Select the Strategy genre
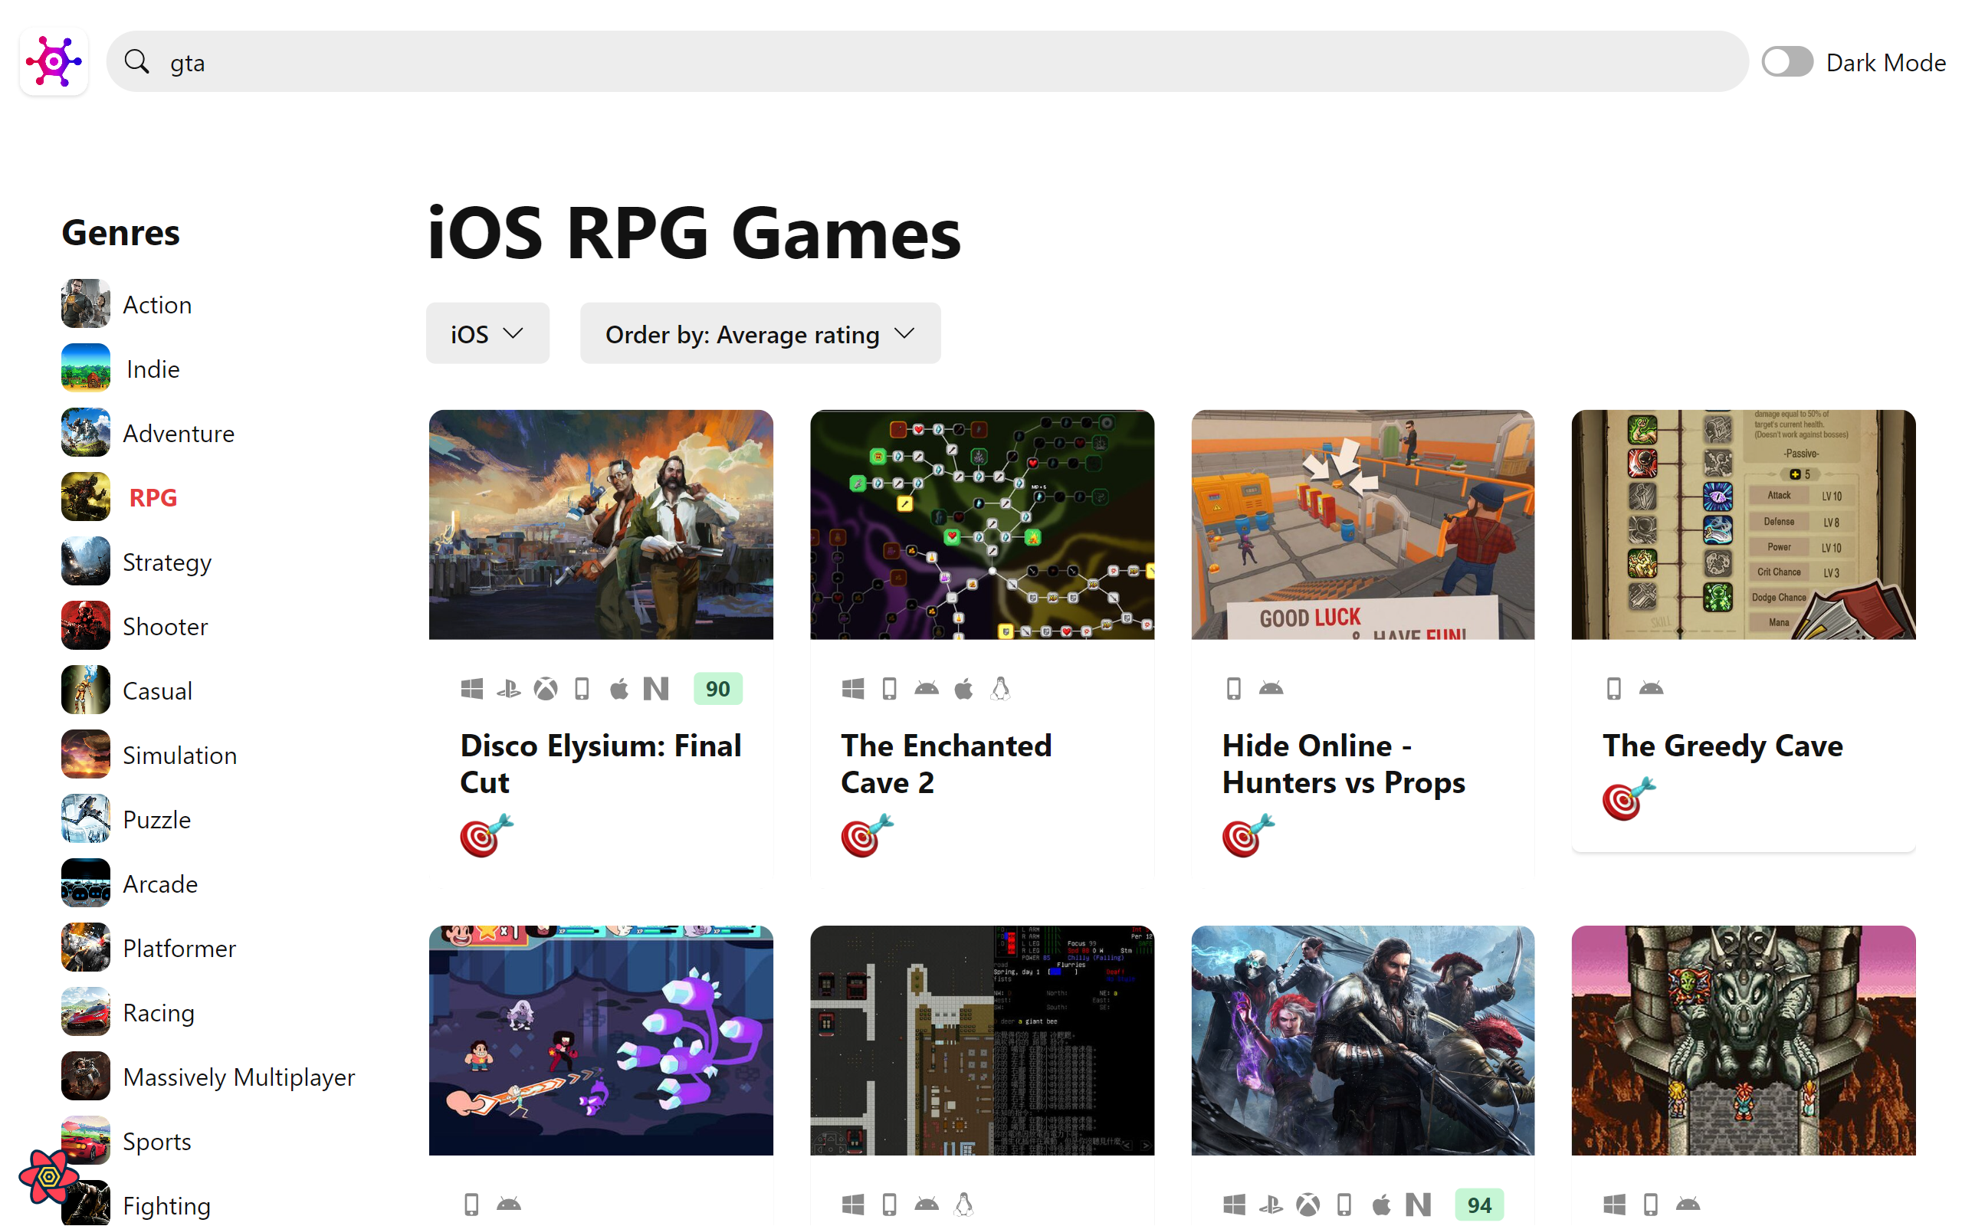 click(x=167, y=562)
